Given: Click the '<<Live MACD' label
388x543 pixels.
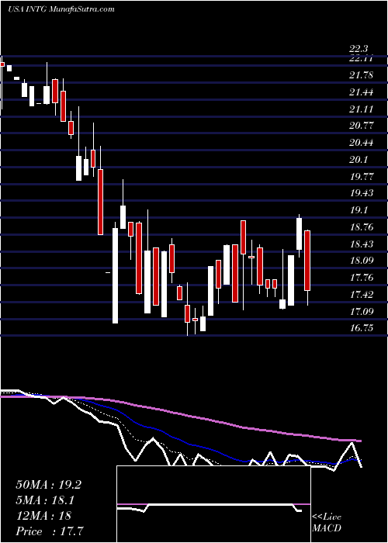Looking at the screenshot, I should tap(327, 523).
